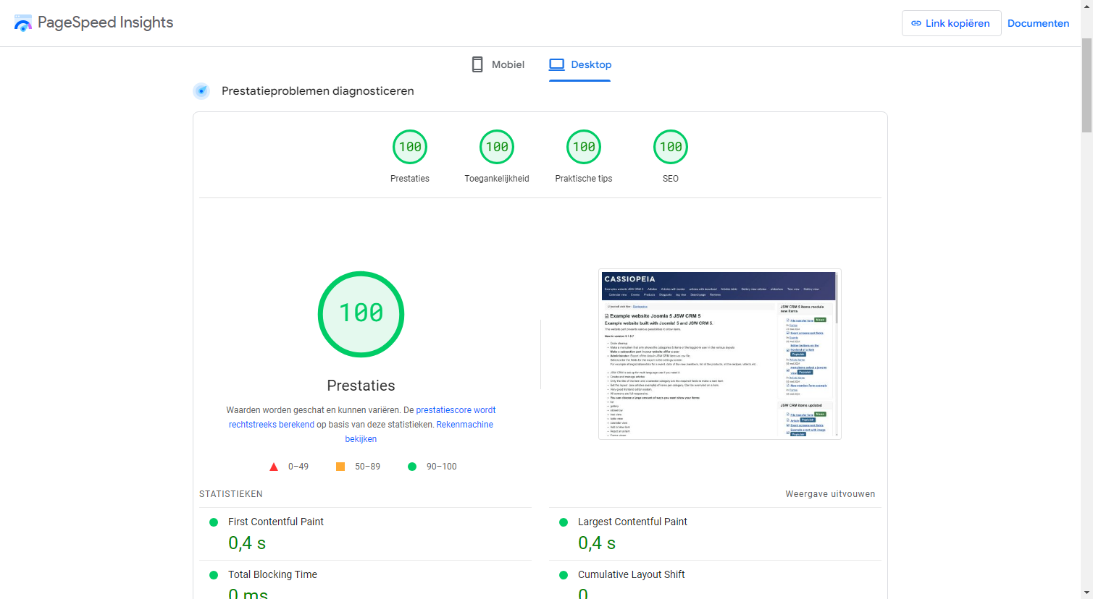Expand the First Contentful Paint metric

click(x=276, y=522)
